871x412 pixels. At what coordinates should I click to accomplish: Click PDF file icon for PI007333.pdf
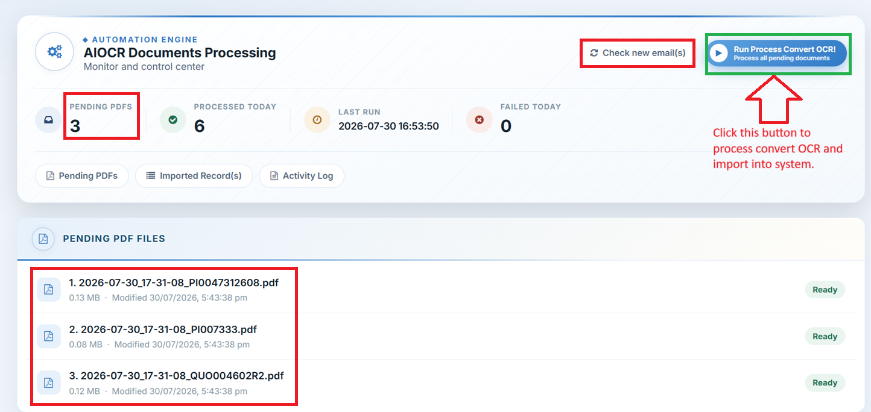click(49, 336)
